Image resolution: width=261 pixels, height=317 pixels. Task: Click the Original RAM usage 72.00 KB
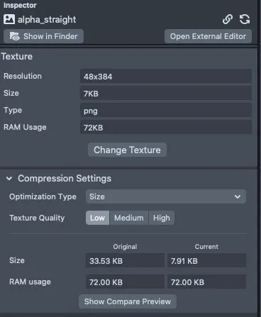click(x=125, y=282)
